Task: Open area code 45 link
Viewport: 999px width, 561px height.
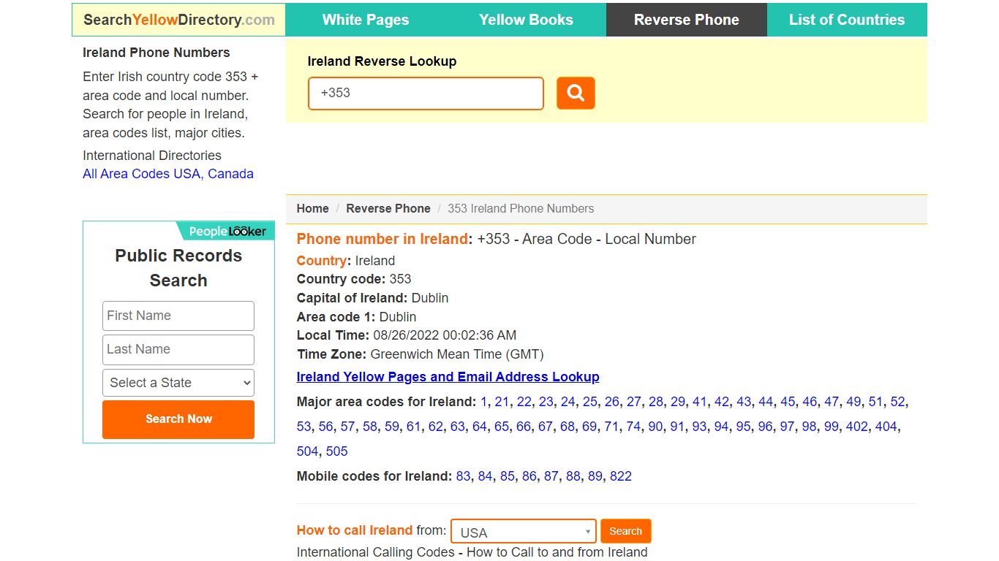Action: pyautogui.click(x=787, y=402)
